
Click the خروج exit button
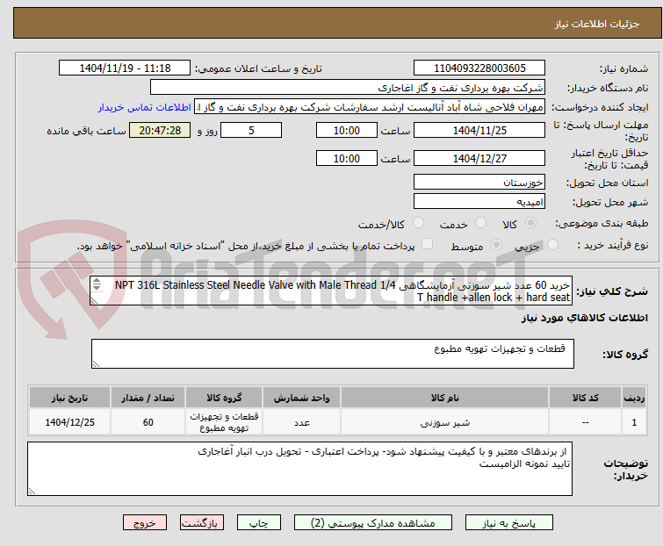click(145, 523)
